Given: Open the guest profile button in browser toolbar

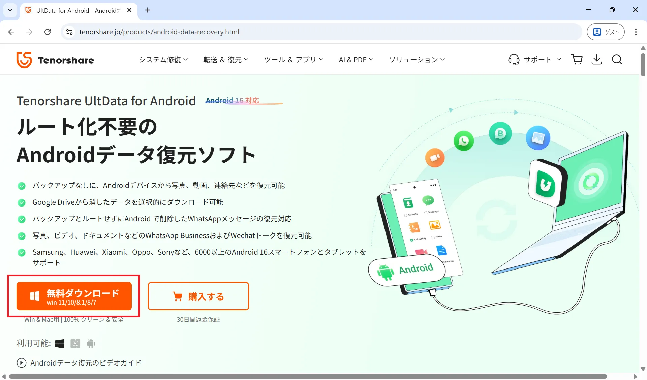Looking at the screenshot, I should pyautogui.click(x=606, y=32).
